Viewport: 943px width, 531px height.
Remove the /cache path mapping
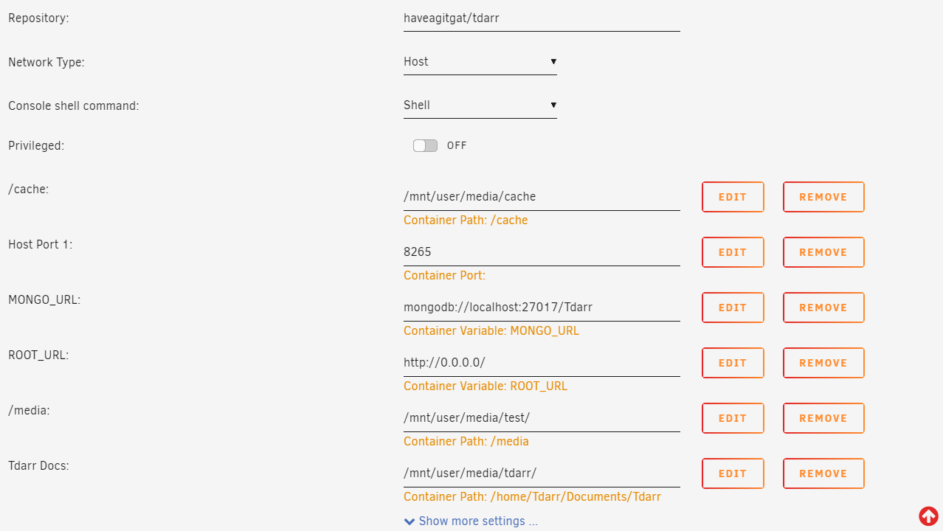823,197
